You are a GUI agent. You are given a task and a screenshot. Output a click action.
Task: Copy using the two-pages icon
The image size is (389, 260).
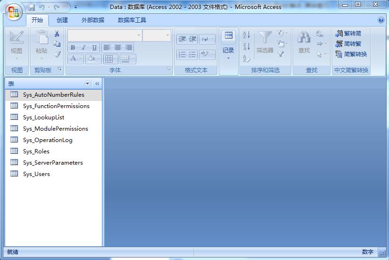[57, 44]
